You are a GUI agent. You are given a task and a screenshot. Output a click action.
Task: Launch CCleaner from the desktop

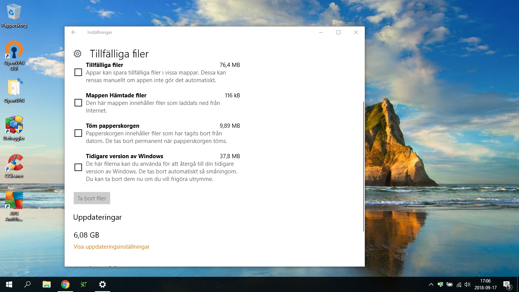coord(14,163)
